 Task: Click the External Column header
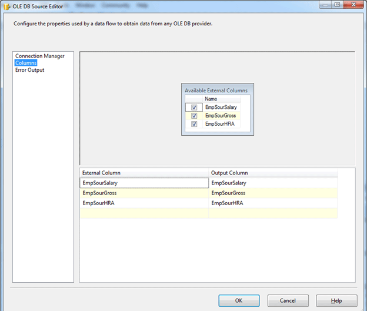(x=144, y=173)
